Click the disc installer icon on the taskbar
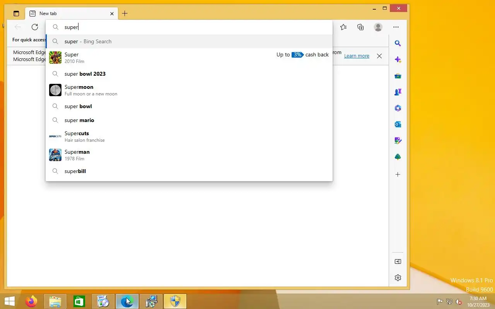Image resolution: width=495 pixels, height=309 pixels. [x=103, y=301]
